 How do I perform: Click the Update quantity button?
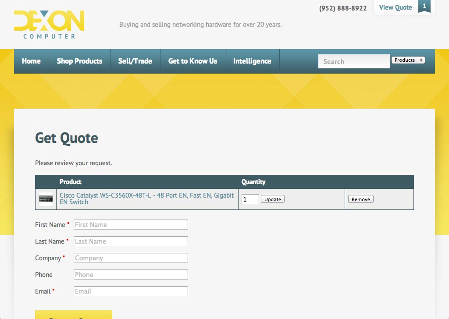[x=273, y=199]
